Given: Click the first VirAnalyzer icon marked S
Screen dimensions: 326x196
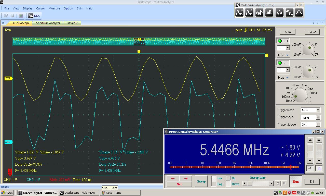Looking at the screenshot, I should pos(239,13).
